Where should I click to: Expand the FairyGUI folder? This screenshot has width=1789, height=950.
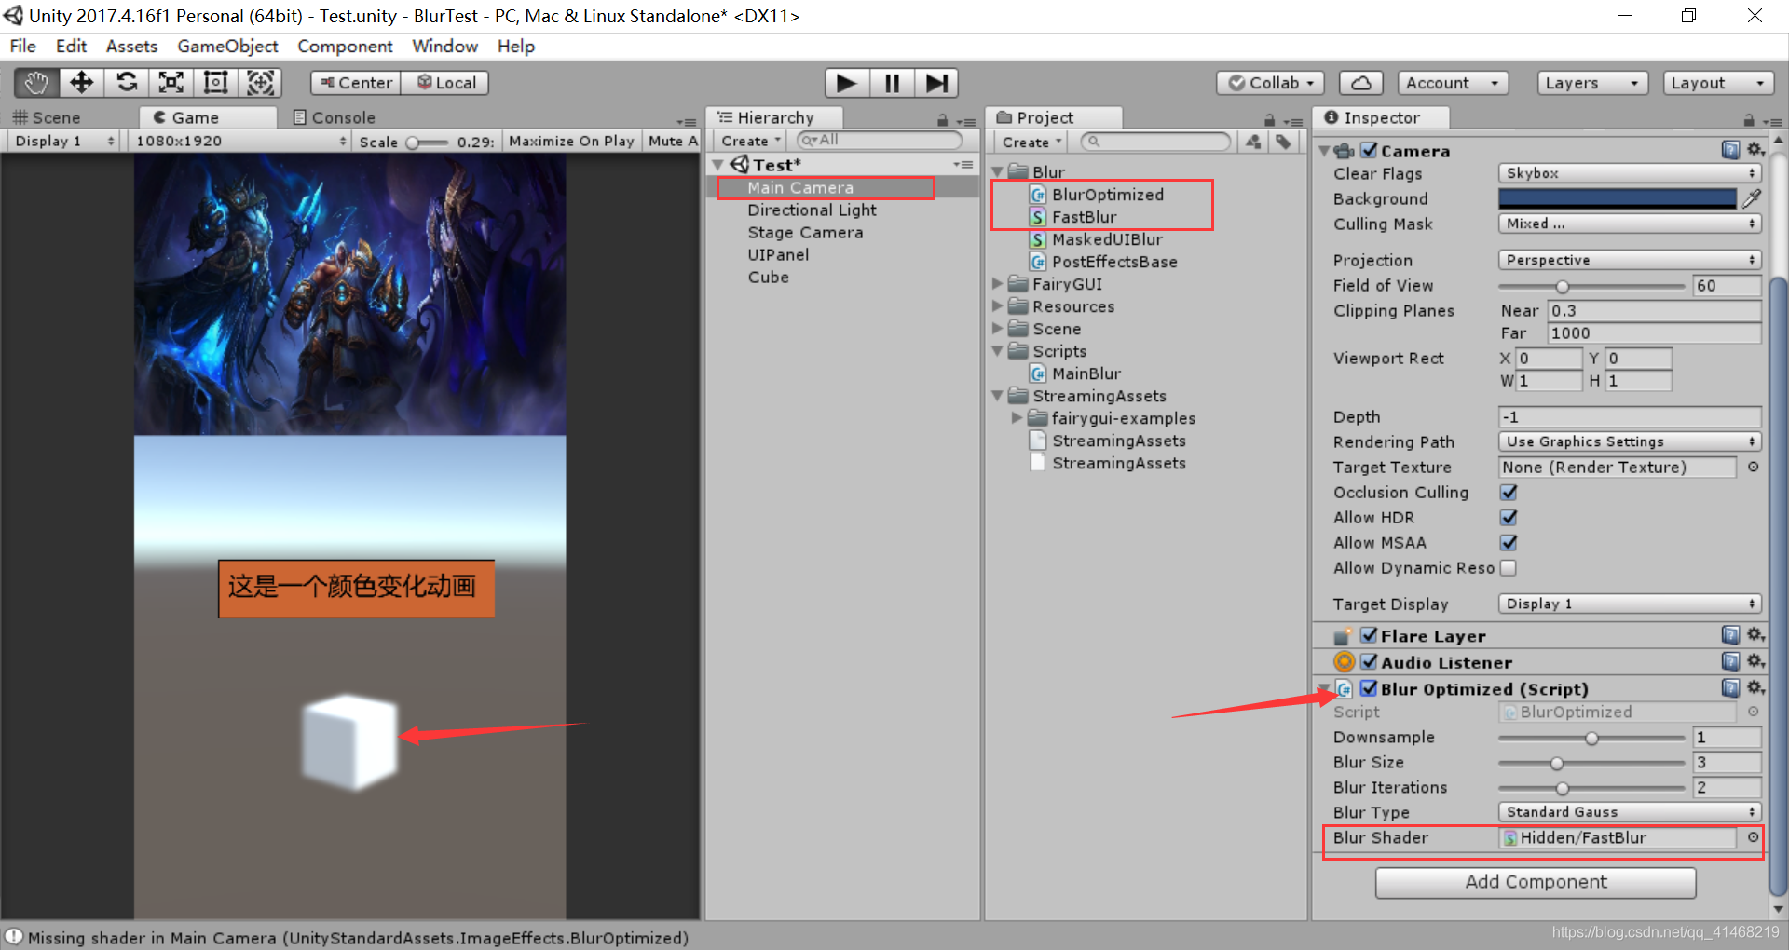[x=998, y=284]
